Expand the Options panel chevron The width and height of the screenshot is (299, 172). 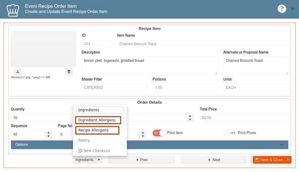point(282,145)
